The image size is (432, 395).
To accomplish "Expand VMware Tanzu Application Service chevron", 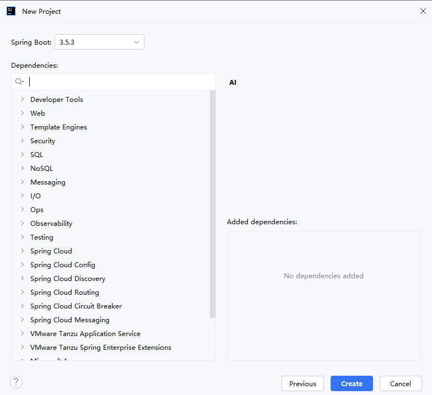I will click(22, 333).
